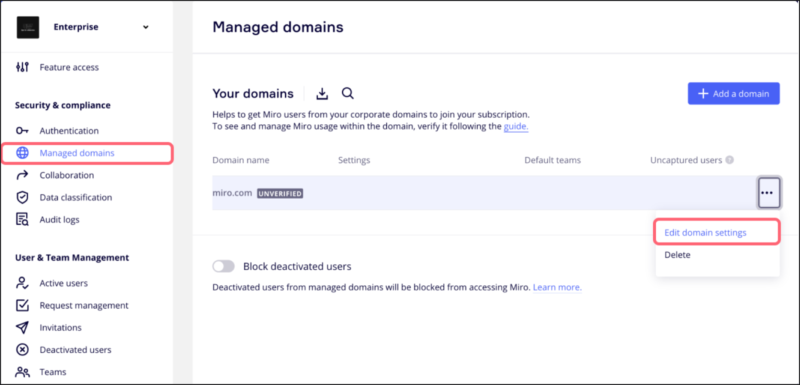
Task: Select Edit domain settings from menu
Action: click(705, 232)
